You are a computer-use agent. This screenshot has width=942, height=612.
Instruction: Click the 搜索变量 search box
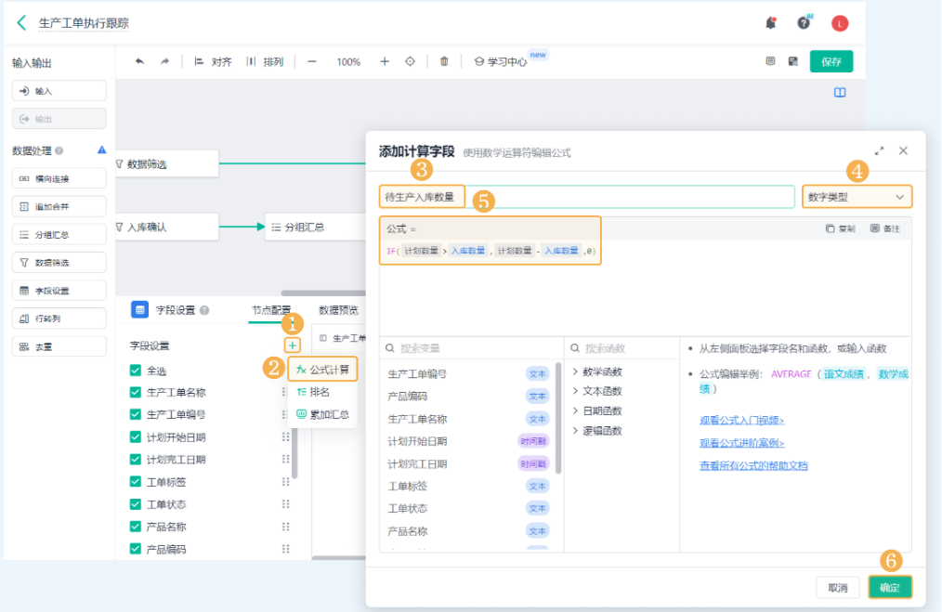coord(472,348)
